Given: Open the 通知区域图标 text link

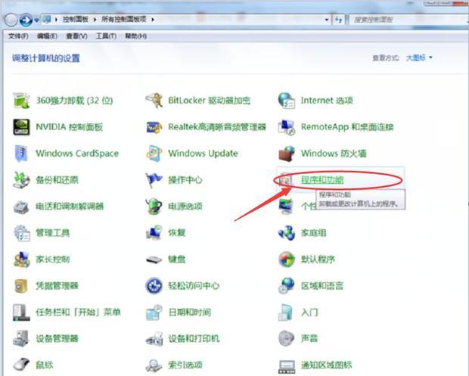Looking at the screenshot, I should [326, 365].
